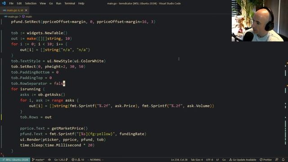Click 'ui.Render(pticker, pprice, pfund, tob)' line

(x=63, y=139)
